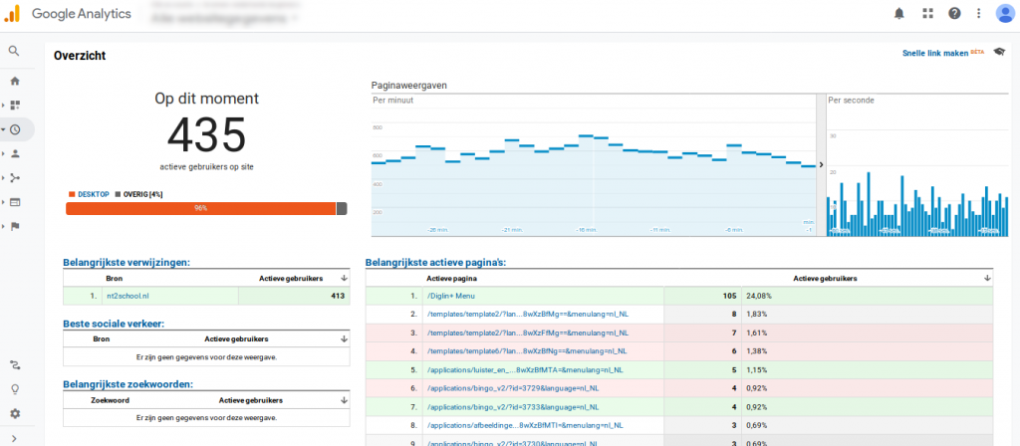
Task: Open the search icon in sidebar
Action: coord(15,51)
